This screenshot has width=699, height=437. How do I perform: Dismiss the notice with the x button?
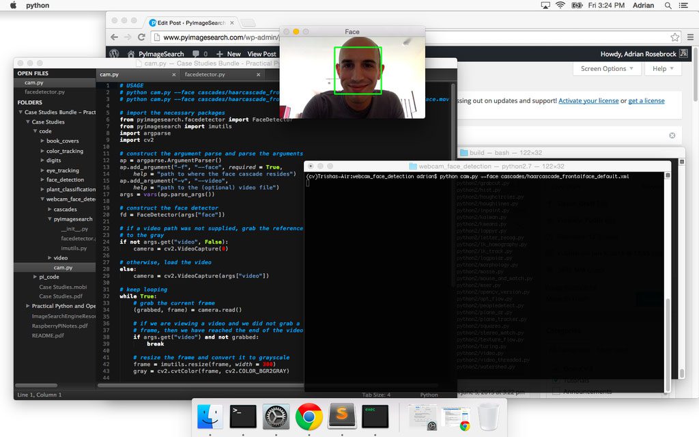[672, 135]
